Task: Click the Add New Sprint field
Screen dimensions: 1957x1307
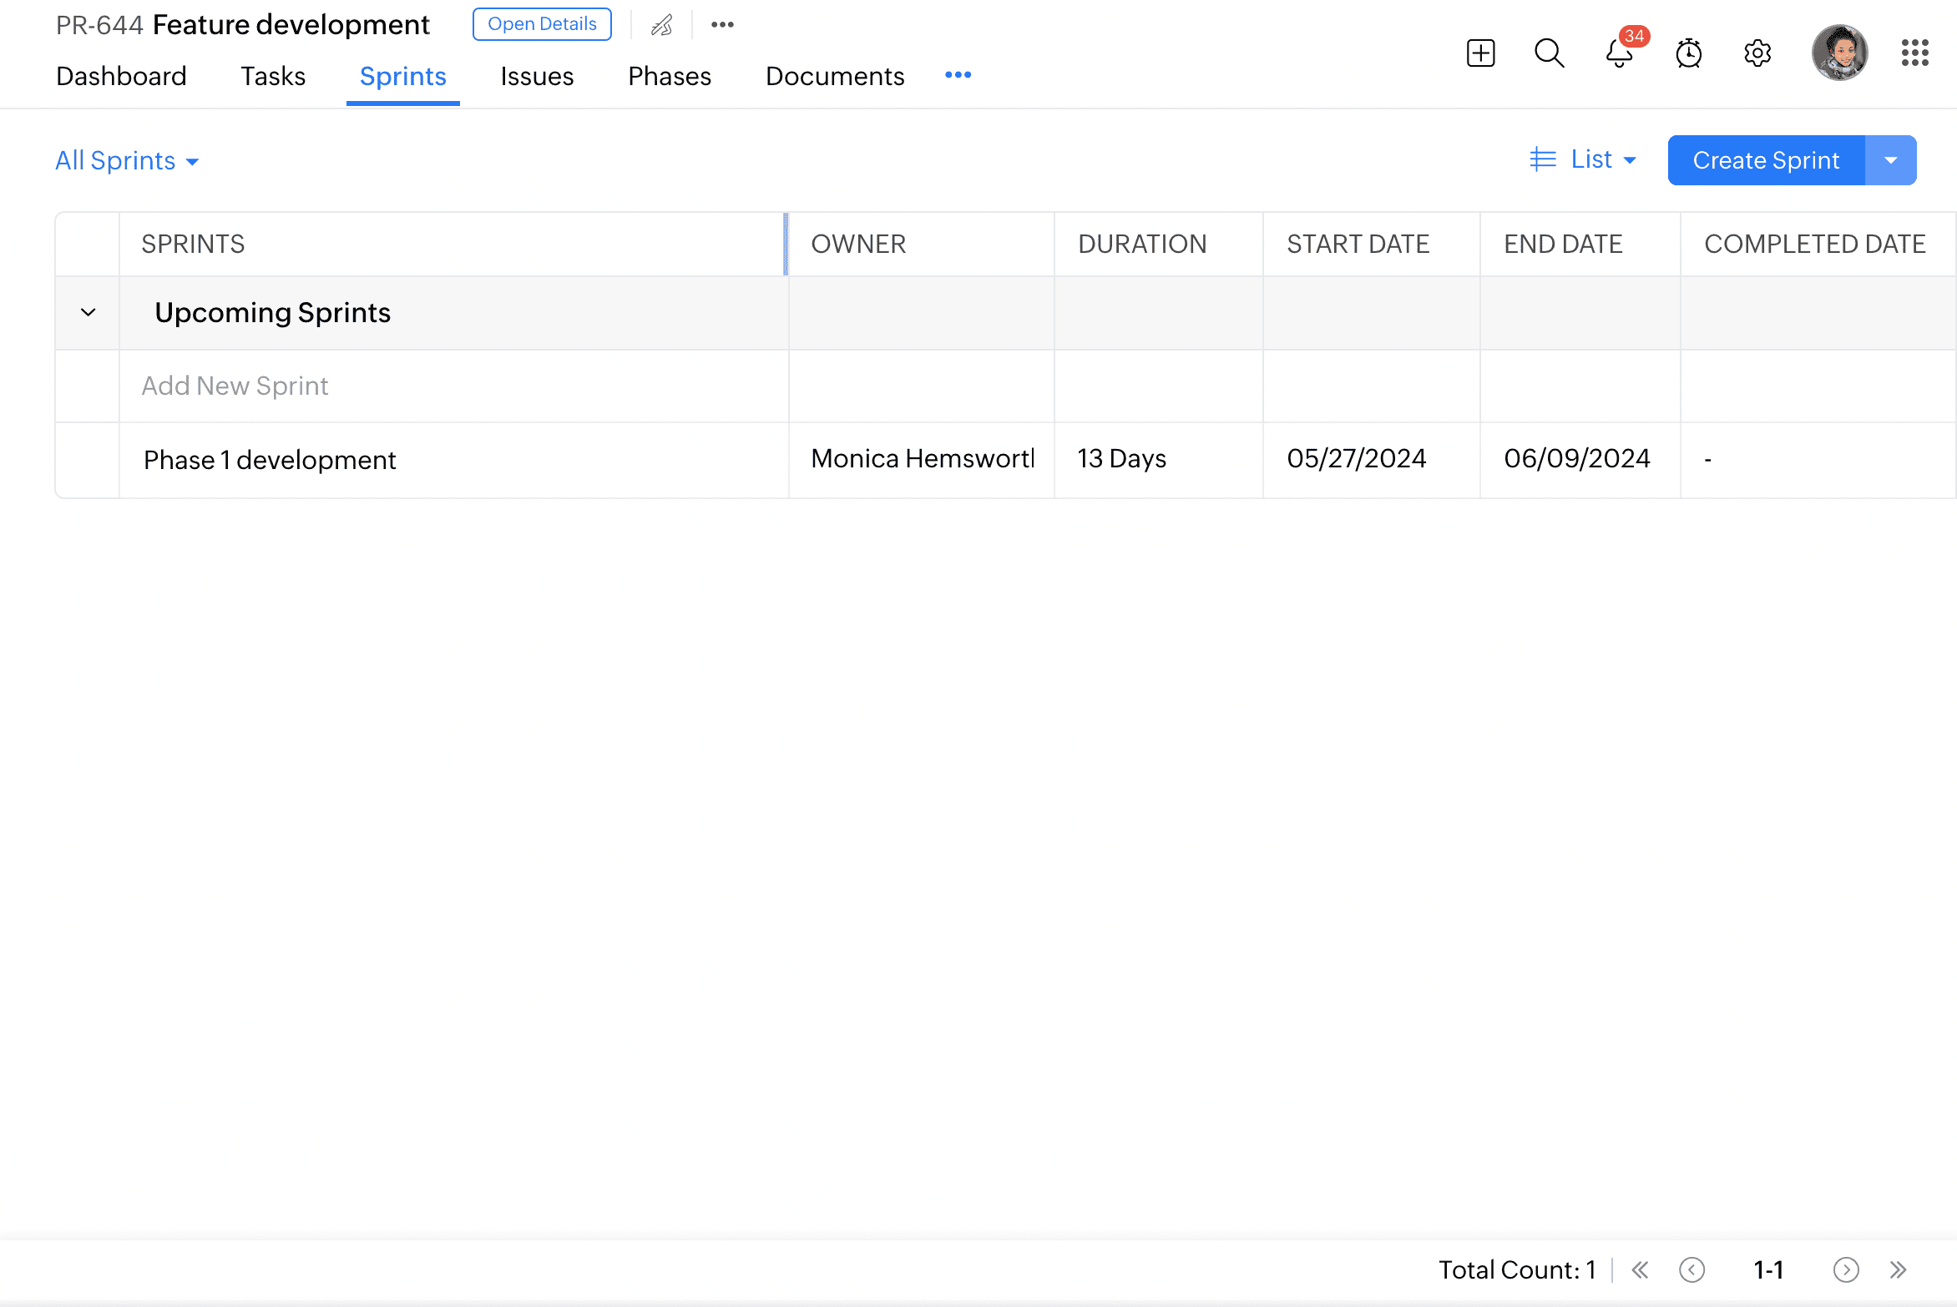Action: point(235,386)
